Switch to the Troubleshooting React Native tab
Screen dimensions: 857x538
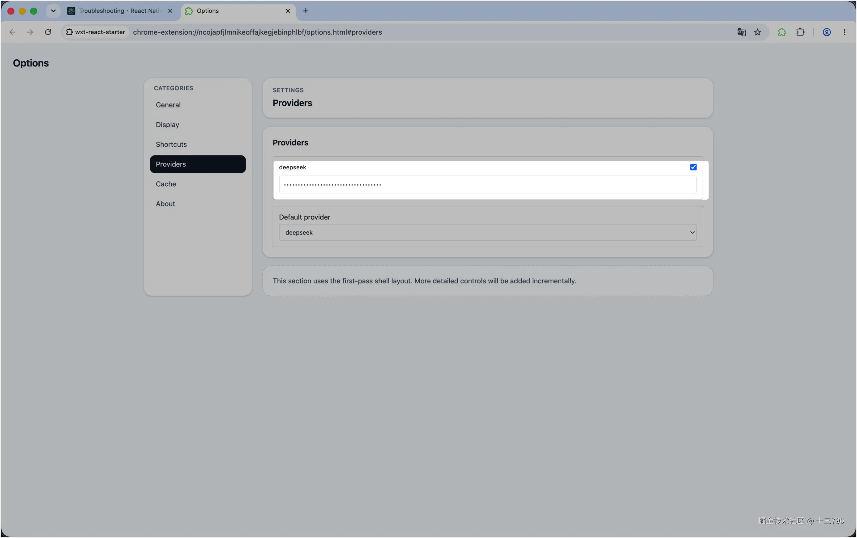coord(120,11)
